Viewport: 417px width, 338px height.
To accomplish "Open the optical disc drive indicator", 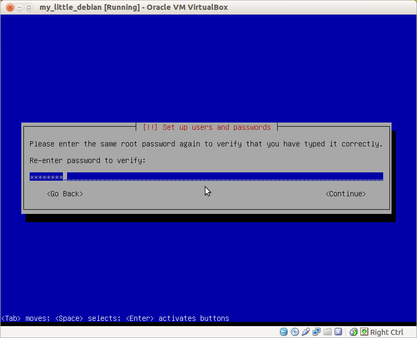I will click(295, 332).
